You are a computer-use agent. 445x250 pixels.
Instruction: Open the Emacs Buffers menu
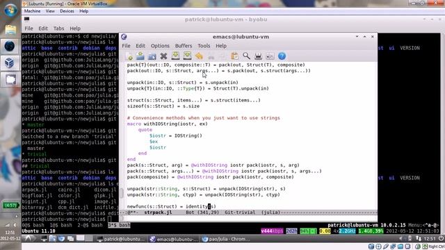184,46
